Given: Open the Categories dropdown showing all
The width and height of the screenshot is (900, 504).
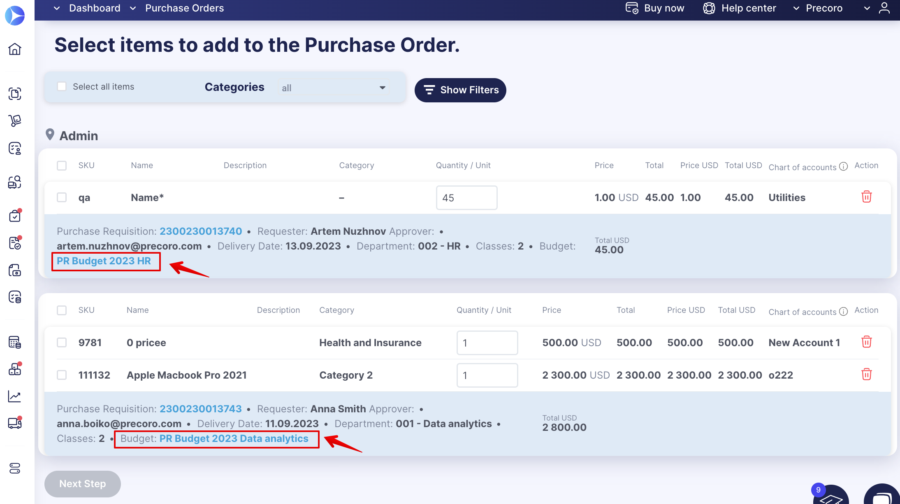Looking at the screenshot, I should (333, 87).
